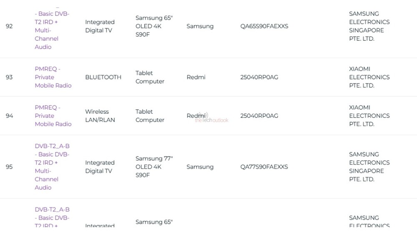Click Integrated Digital TV in row 95

100,167
